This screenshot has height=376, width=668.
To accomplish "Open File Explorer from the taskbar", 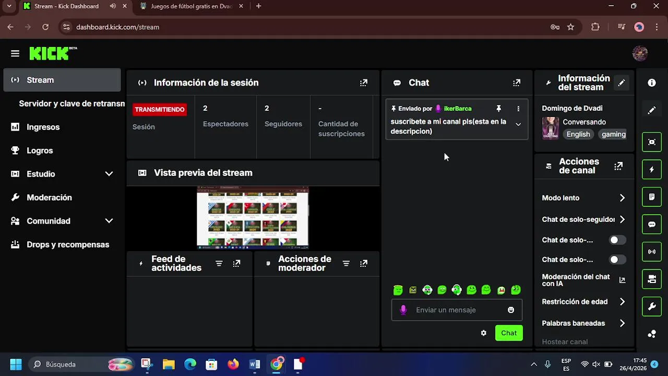I will click(168, 364).
